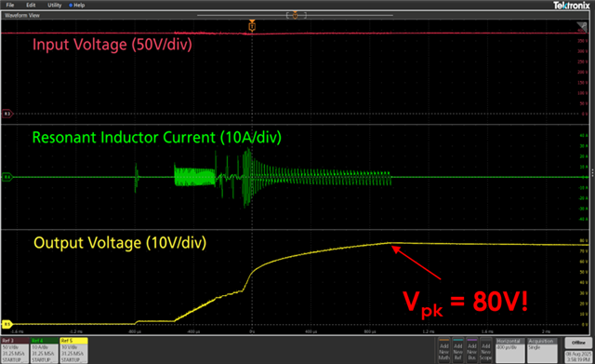
Task: Click the Add New Ref button
Action: click(x=458, y=350)
